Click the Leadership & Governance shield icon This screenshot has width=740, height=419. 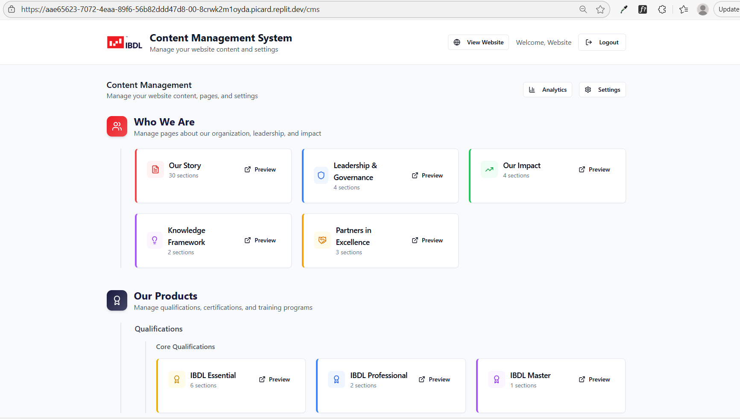321,175
